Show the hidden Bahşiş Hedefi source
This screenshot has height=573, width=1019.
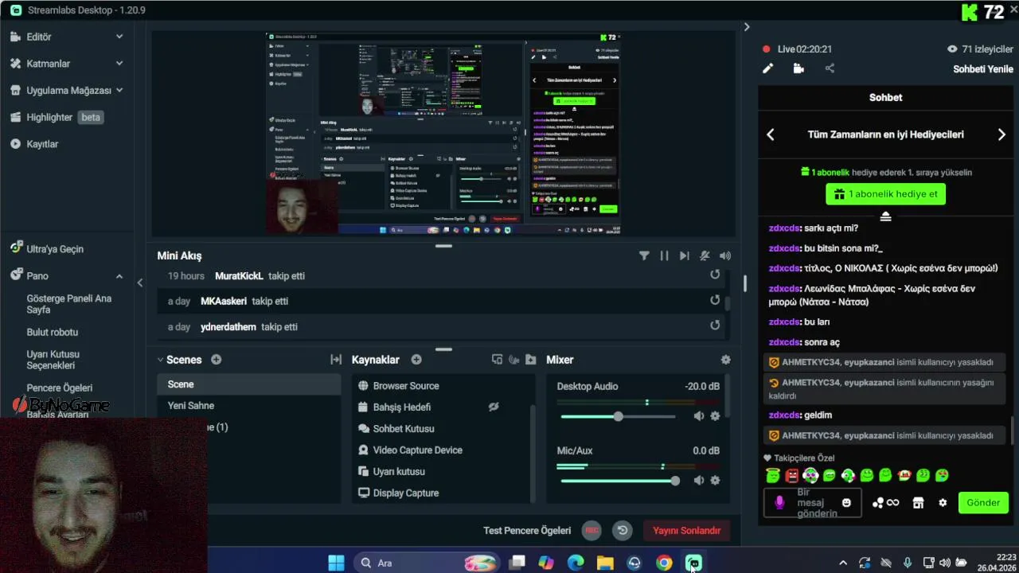pos(494,407)
